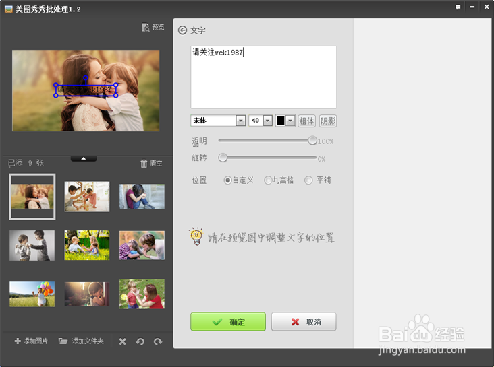Image resolution: width=494 pixels, height=367 pixels.
Task: Click the 美图秀秀批处理 app icon
Action: (x=9, y=9)
